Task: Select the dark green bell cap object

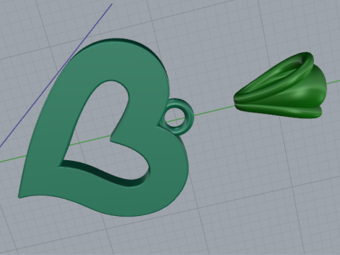Action: [x=280, y=85]
